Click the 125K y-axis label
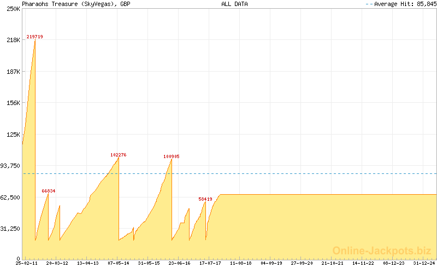Image resolution: width=437 pixels, height=268 pixels. coord(13,135)
